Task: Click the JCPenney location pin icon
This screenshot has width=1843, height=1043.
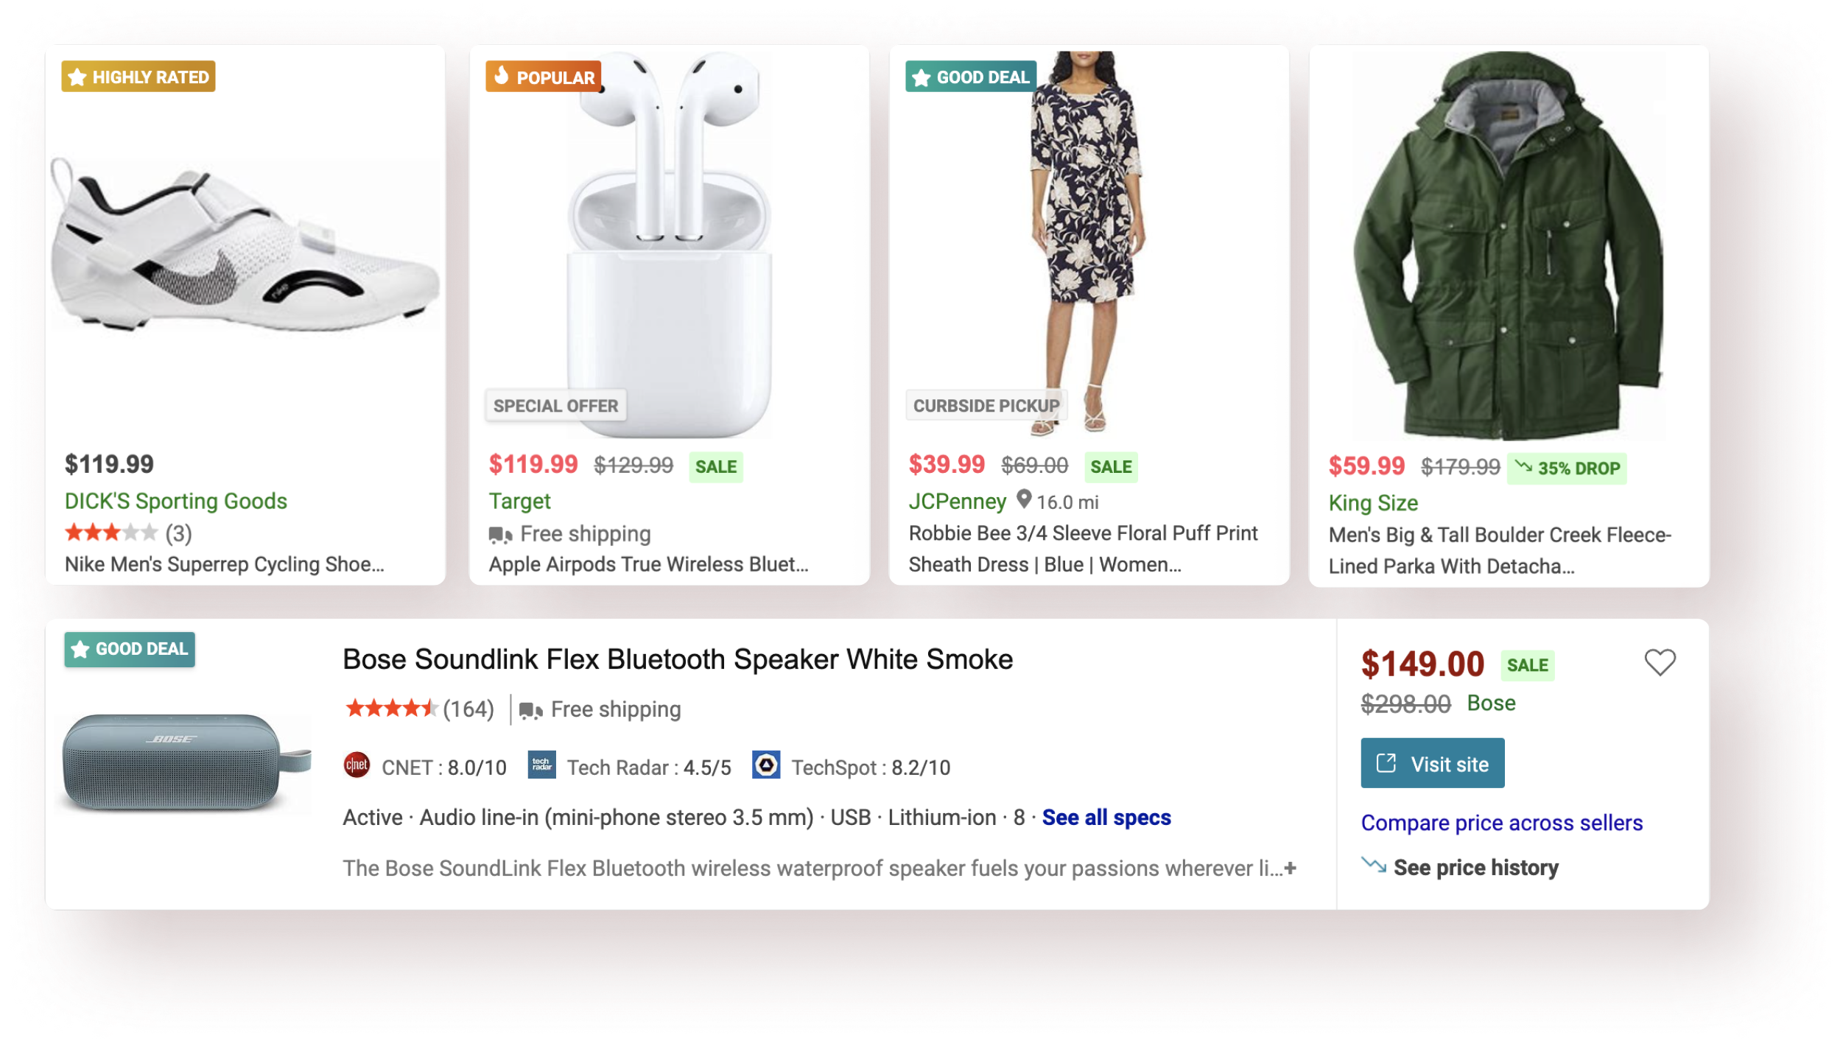Action: [x=1024, y=499]
